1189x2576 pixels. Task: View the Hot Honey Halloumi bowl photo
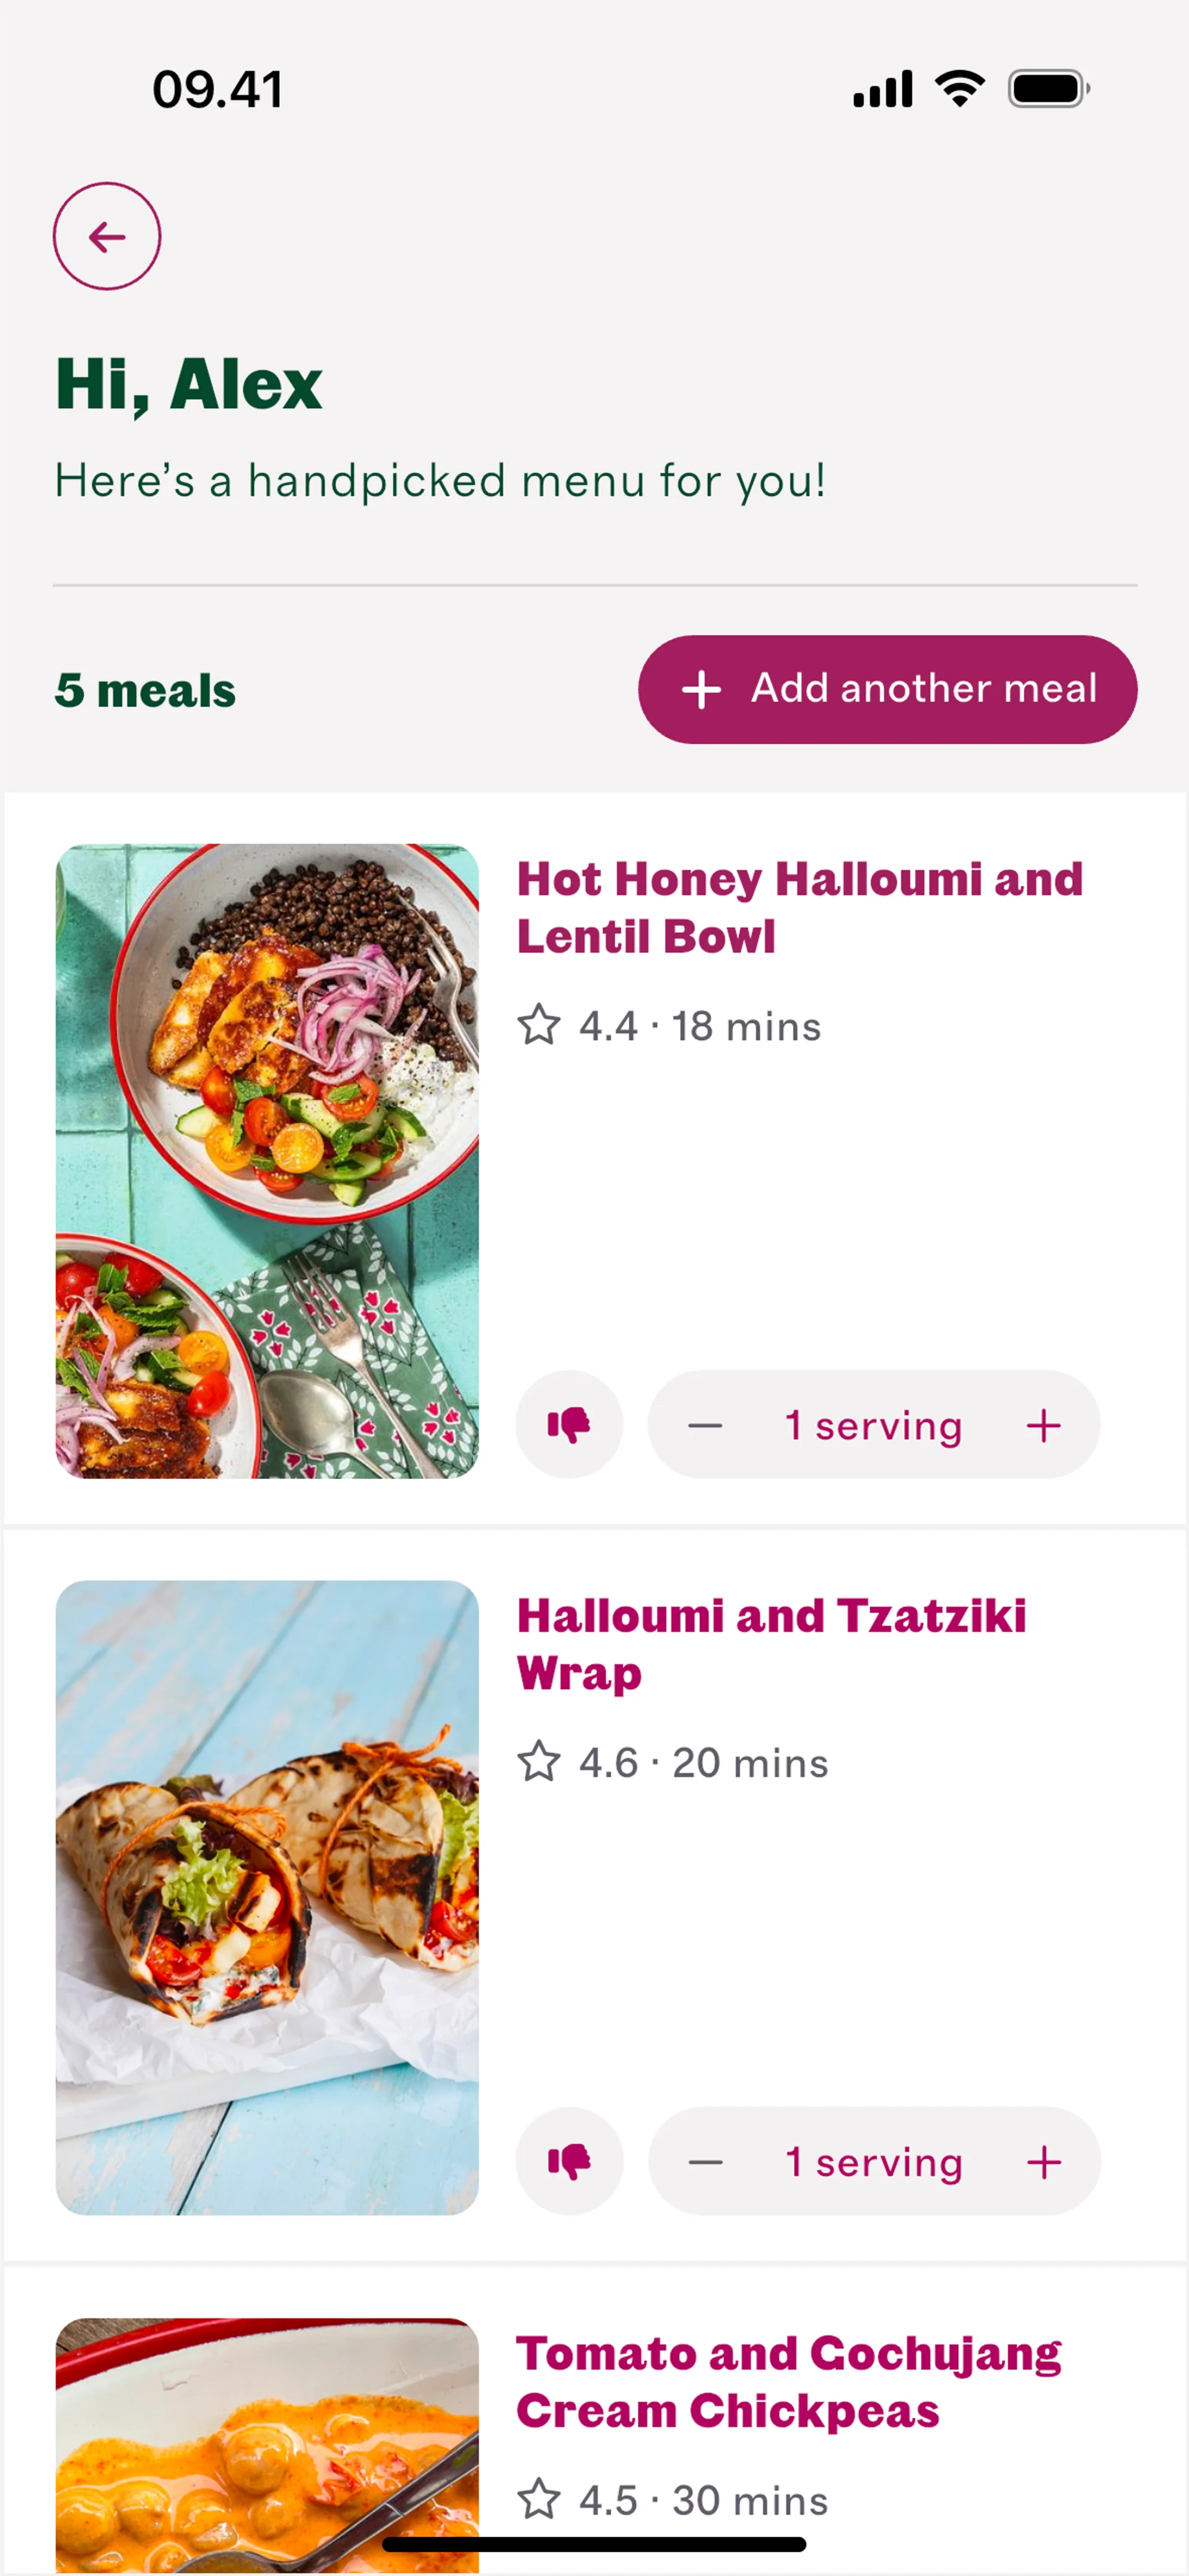267,1161
